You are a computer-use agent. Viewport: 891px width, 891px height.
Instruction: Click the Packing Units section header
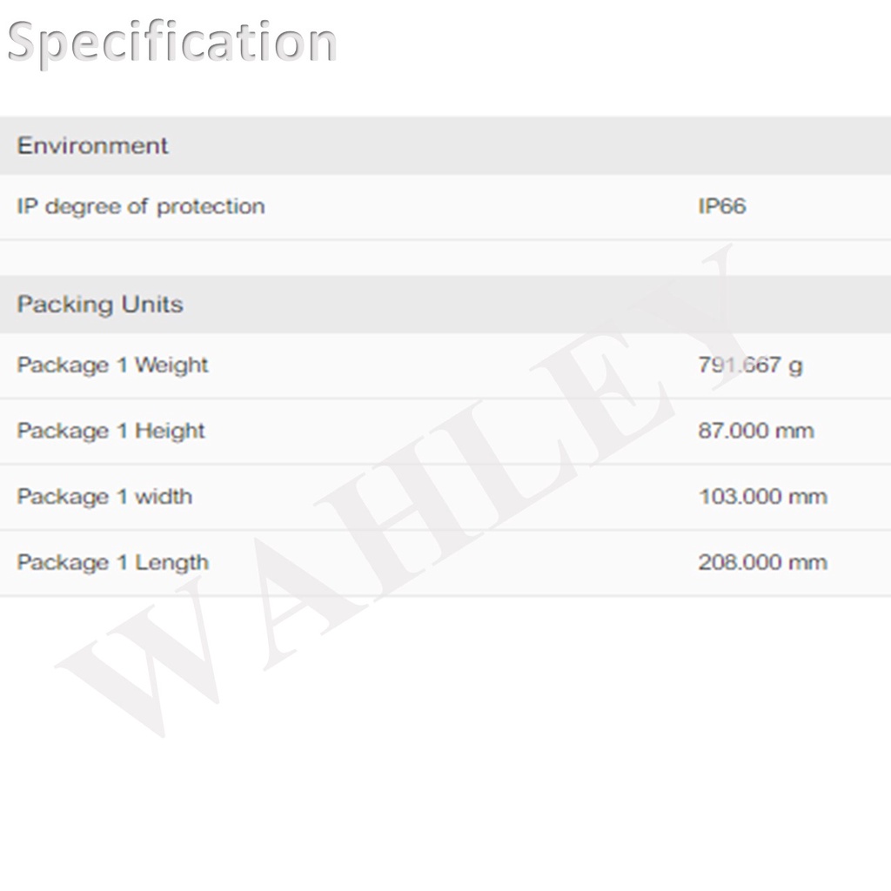click(x=100, y=305)
